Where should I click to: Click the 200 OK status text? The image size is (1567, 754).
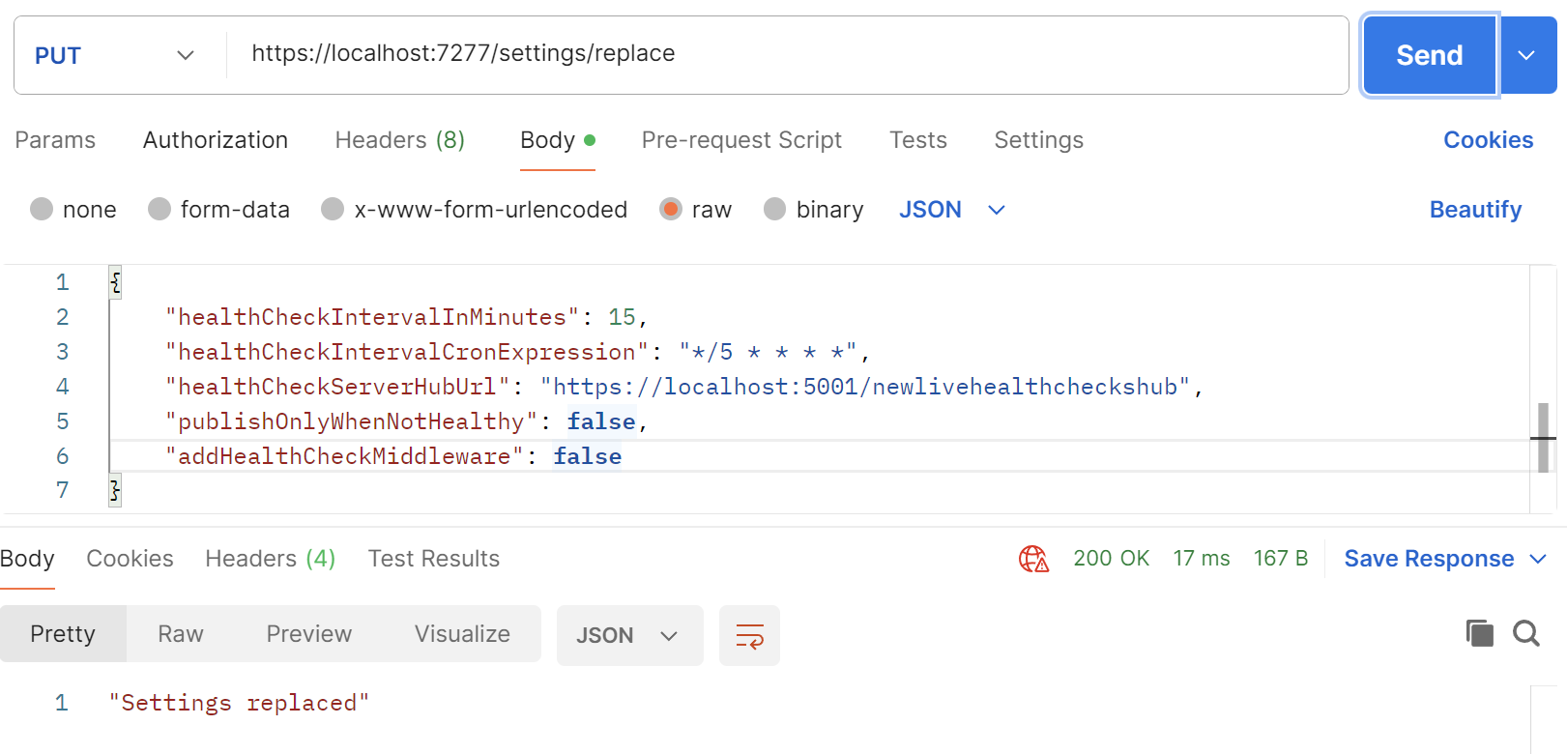1112,559
